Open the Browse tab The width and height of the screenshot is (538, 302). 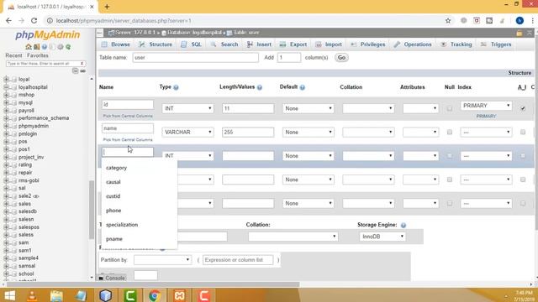click(116, 44)
